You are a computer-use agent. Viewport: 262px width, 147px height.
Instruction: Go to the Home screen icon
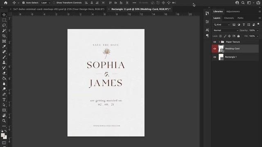pyautogui.click(x=6, y=3)
